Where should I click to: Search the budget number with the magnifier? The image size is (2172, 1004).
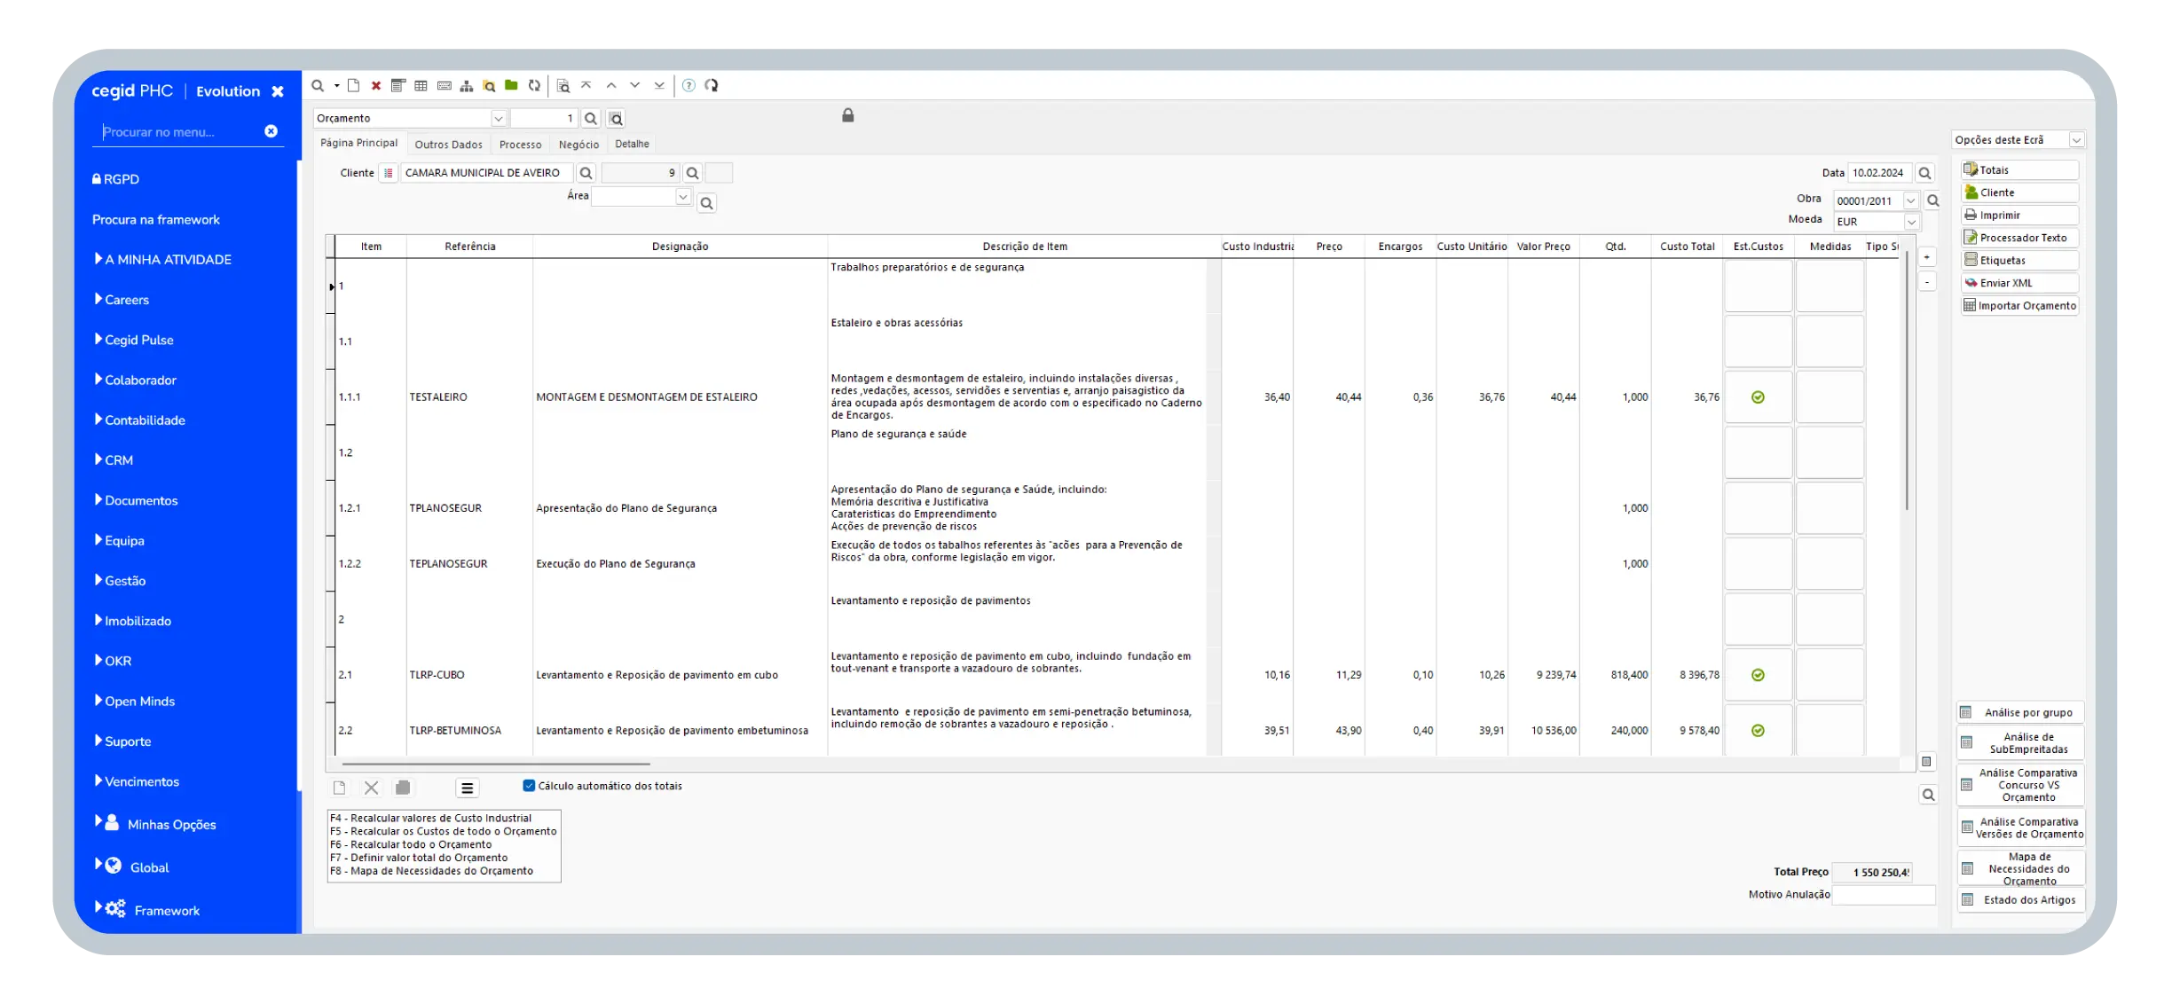[591, 119]
